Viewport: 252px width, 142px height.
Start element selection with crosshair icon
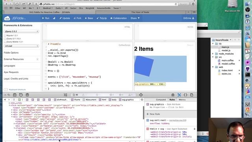141,95
